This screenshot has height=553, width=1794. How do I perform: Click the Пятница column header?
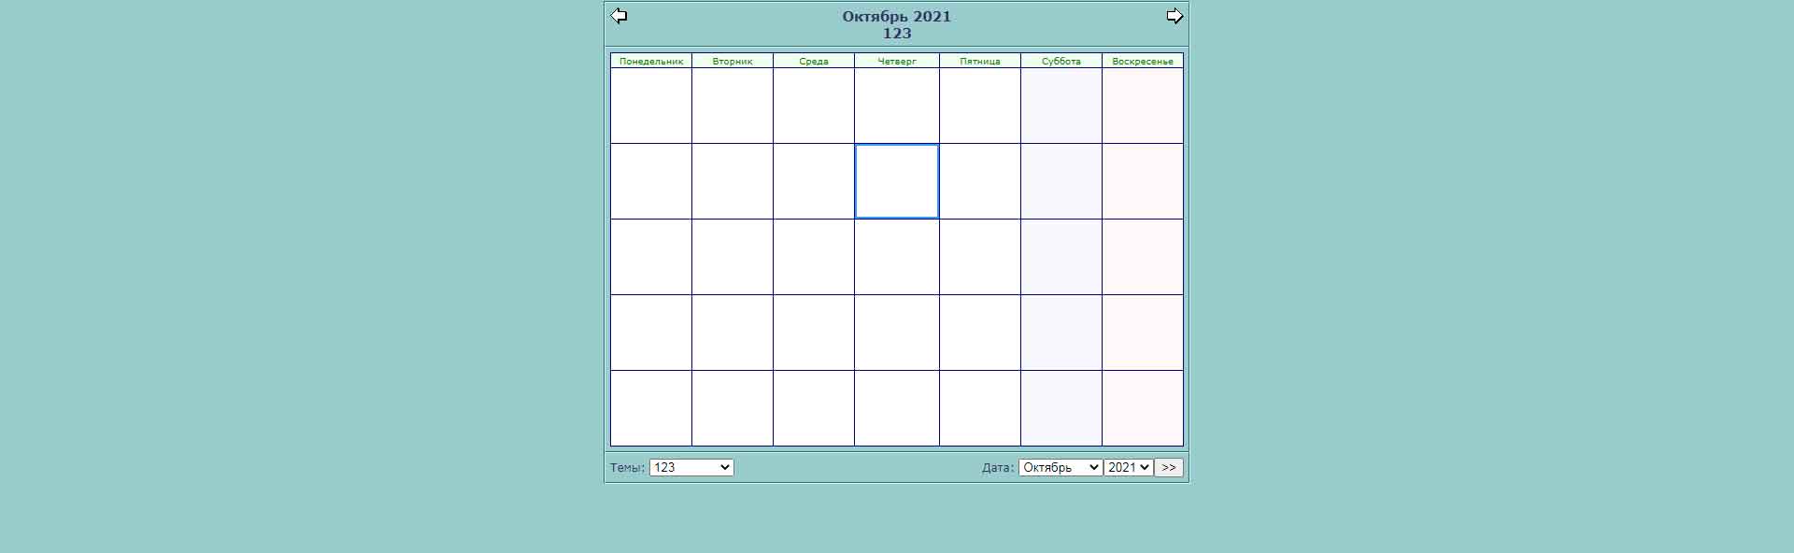pyautogui.click(x=980, y=61)
